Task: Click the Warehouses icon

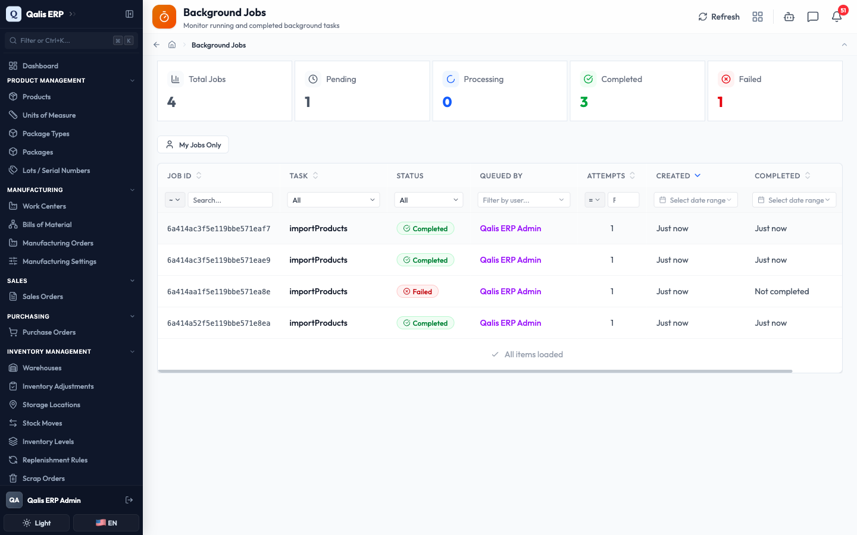Action: tap(13, 368)
